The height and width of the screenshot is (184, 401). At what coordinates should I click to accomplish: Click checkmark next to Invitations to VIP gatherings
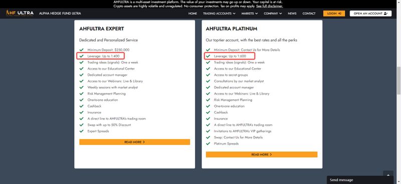tap(208, 131)
